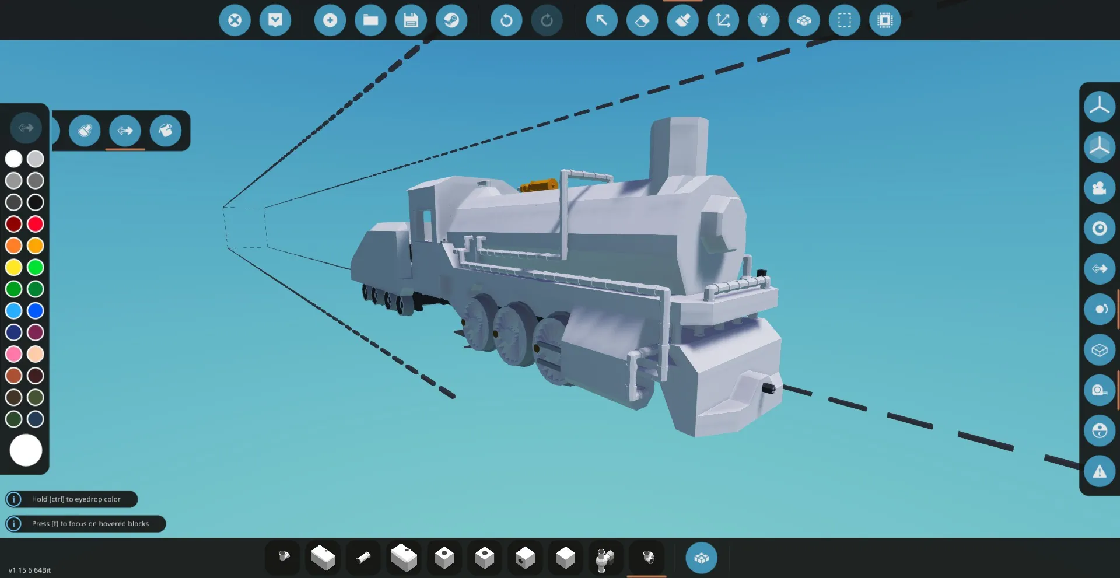Select the eraser tool in top toolbar
This screenshot has width=1120, height=578.
[642, 20]
